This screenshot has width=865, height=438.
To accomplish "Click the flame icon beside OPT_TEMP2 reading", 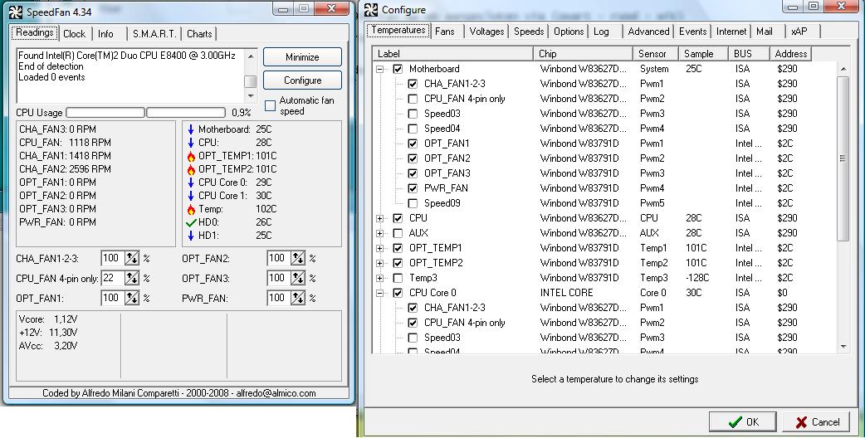I will click(x=191, y=169).
